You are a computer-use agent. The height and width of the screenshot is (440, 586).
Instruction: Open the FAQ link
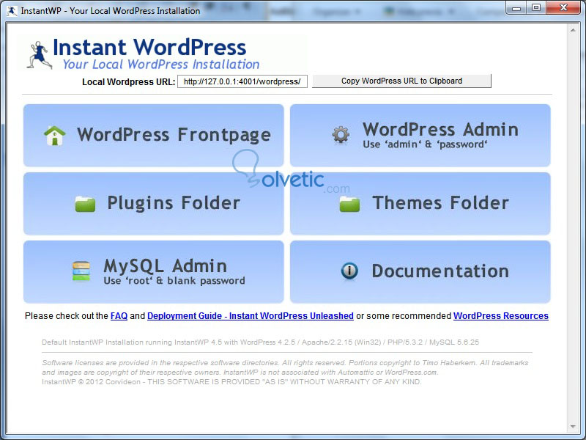pyautogui.click(x=119, y=316)
